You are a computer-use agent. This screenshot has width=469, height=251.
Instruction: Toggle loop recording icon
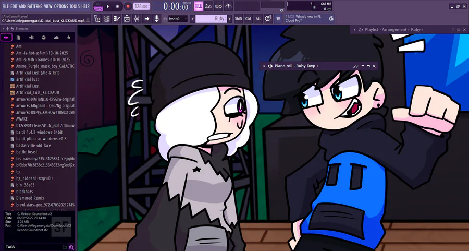(218, 6)
